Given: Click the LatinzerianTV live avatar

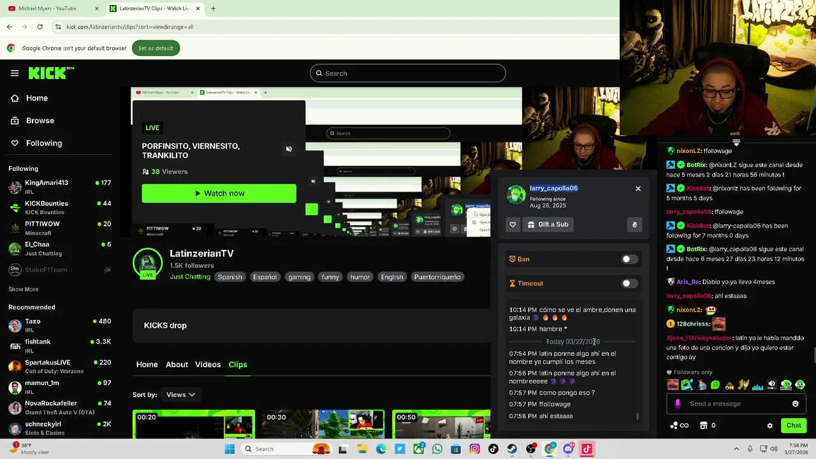Looking at the screenshot, I should click(x=147, y=264).
